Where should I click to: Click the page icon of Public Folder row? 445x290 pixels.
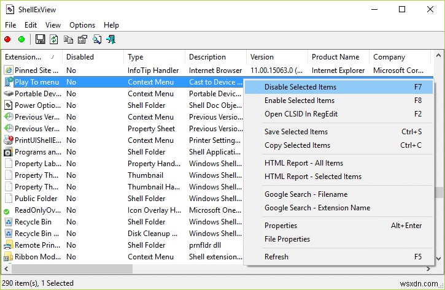click(9, 199)
